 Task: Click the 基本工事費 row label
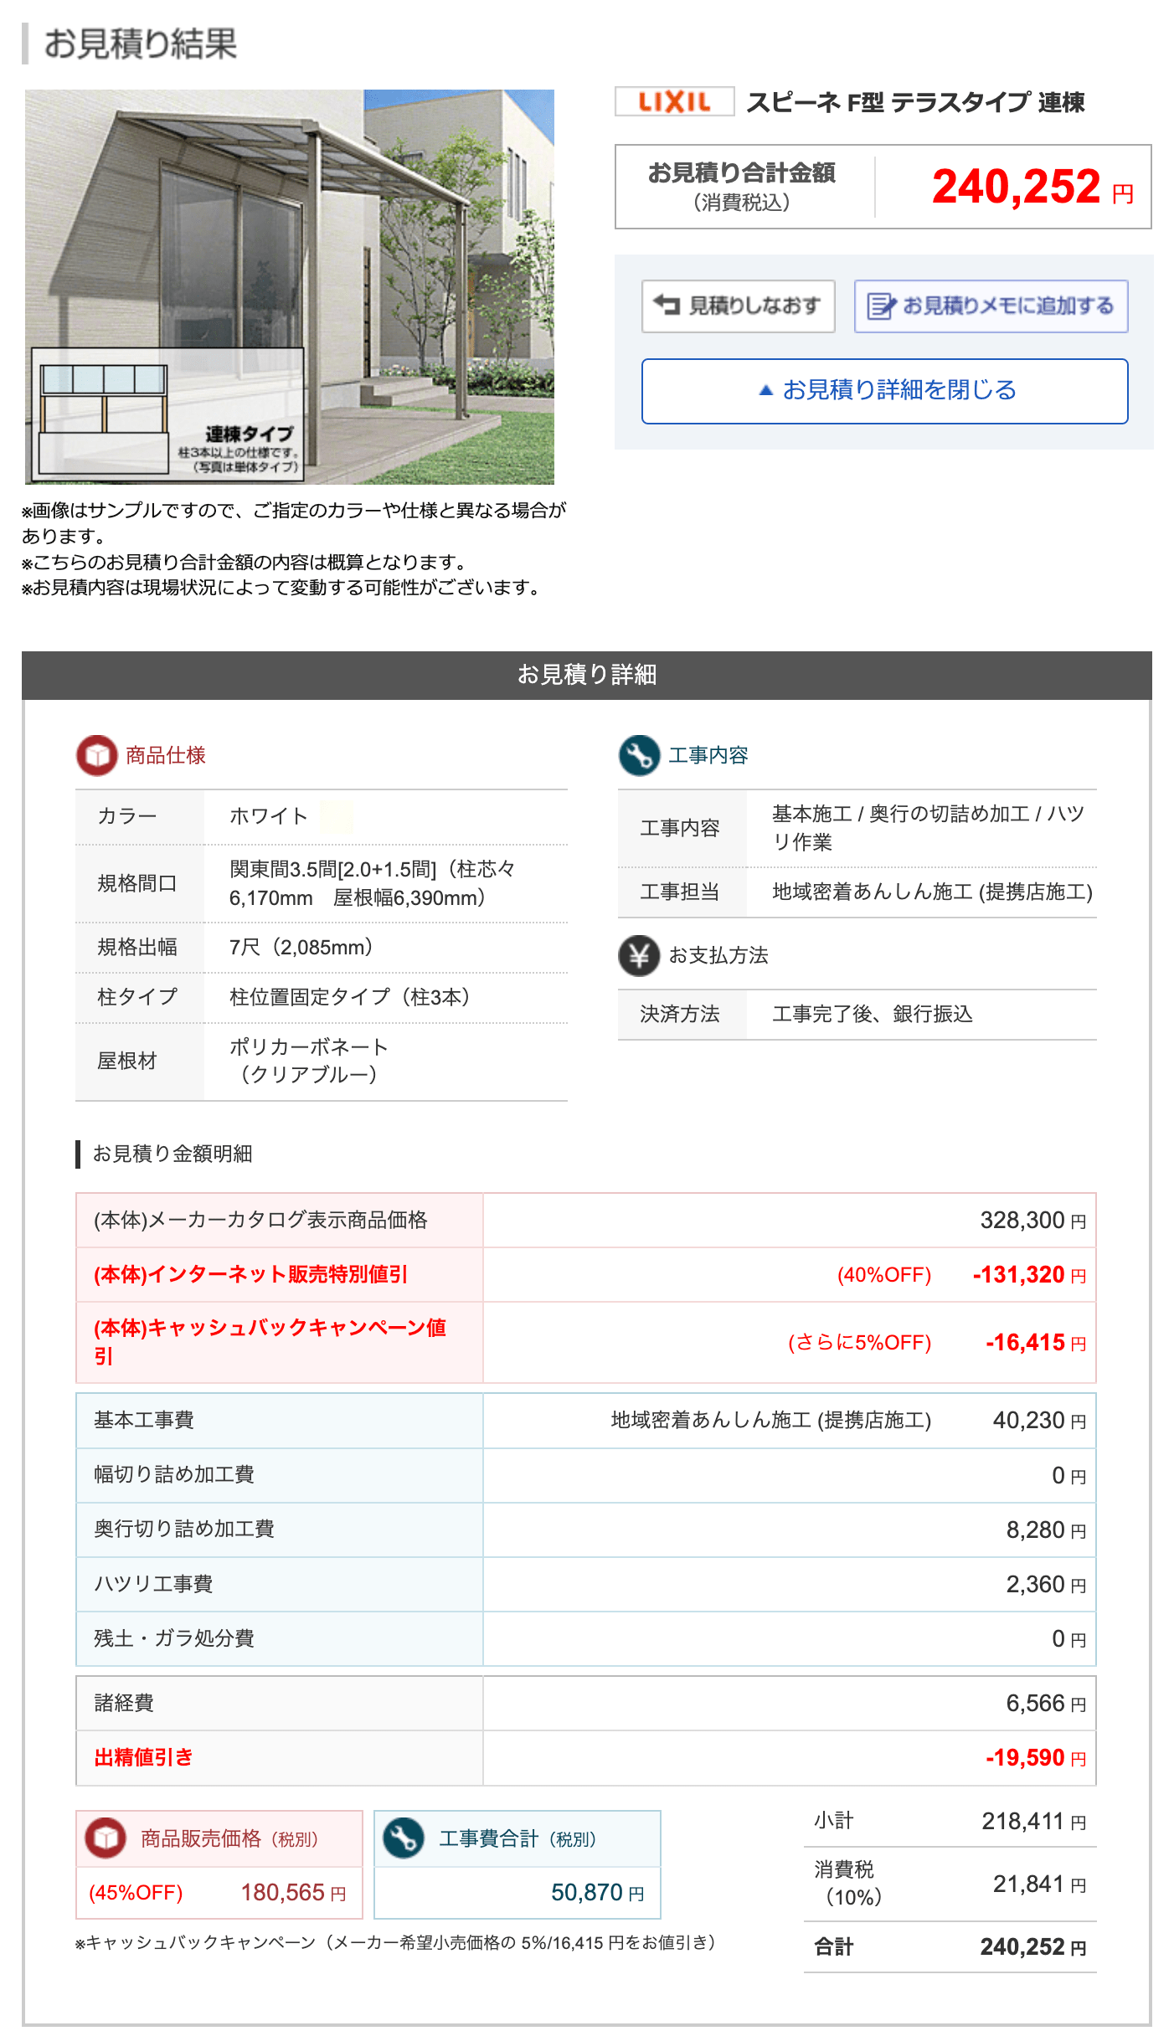pos(144,1420)
